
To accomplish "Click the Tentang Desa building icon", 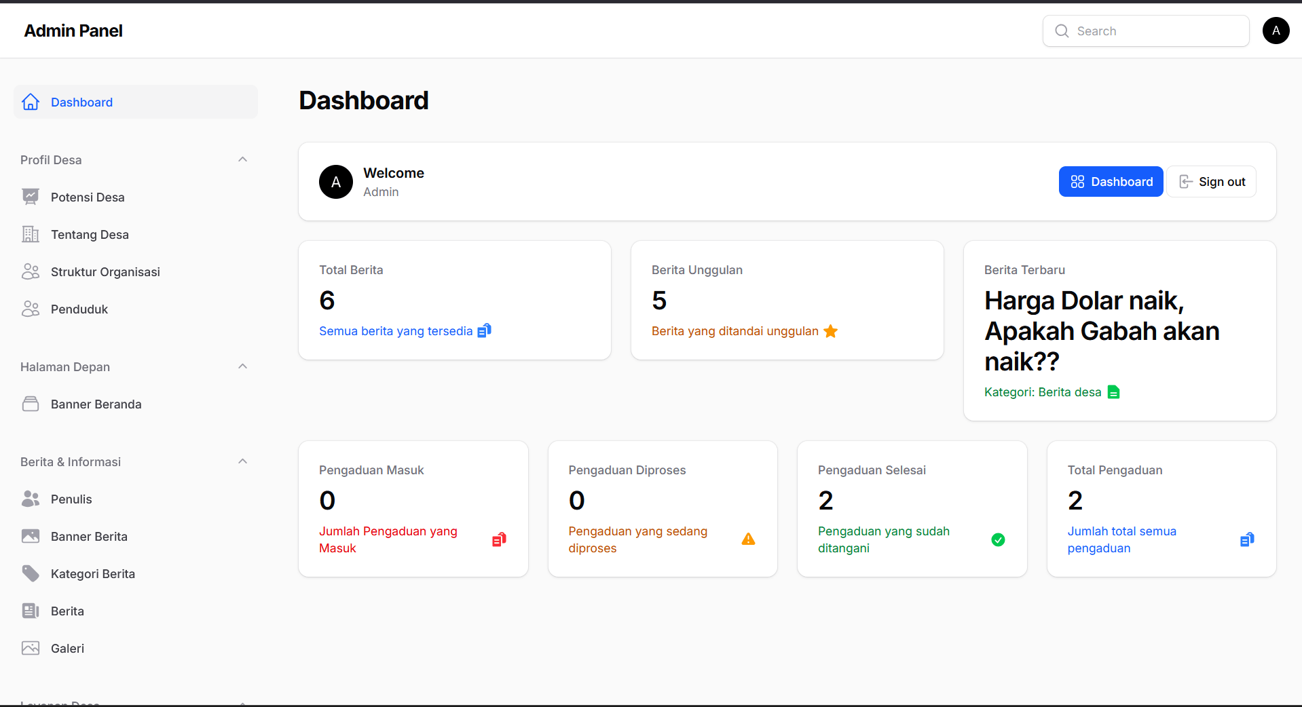I will coord(31,234).
